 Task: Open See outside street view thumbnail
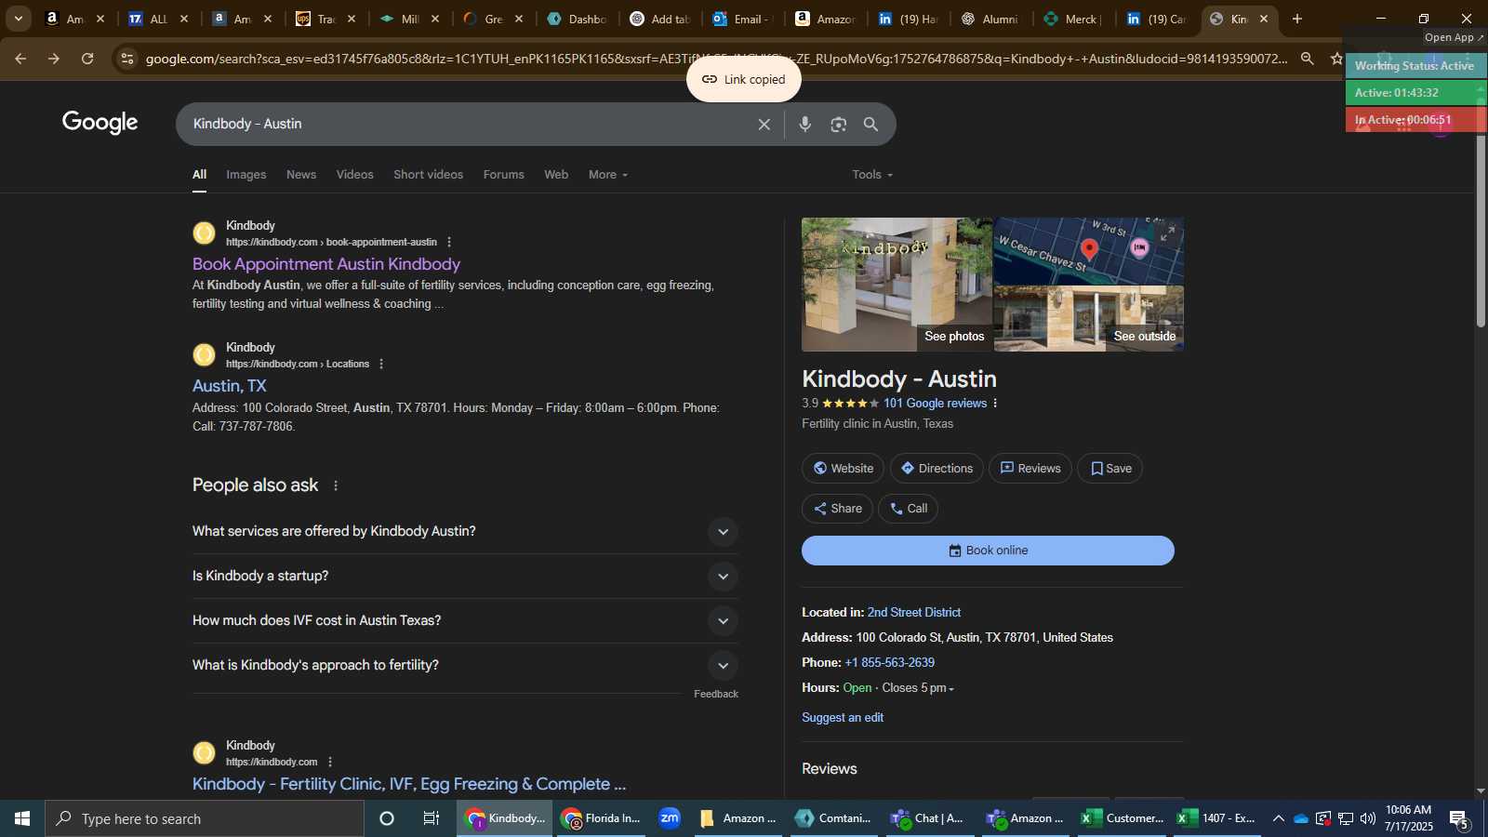click(x=1089, y=319)
